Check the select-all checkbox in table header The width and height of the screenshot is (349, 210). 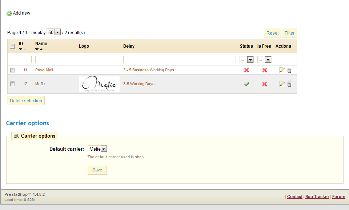click(x=12, y=46)
